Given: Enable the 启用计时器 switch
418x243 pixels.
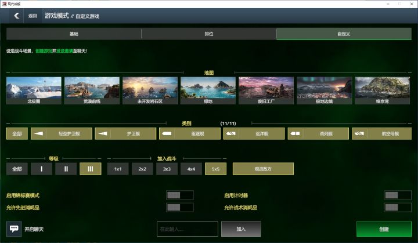Looking at the screenshot, I should (398, 195).
